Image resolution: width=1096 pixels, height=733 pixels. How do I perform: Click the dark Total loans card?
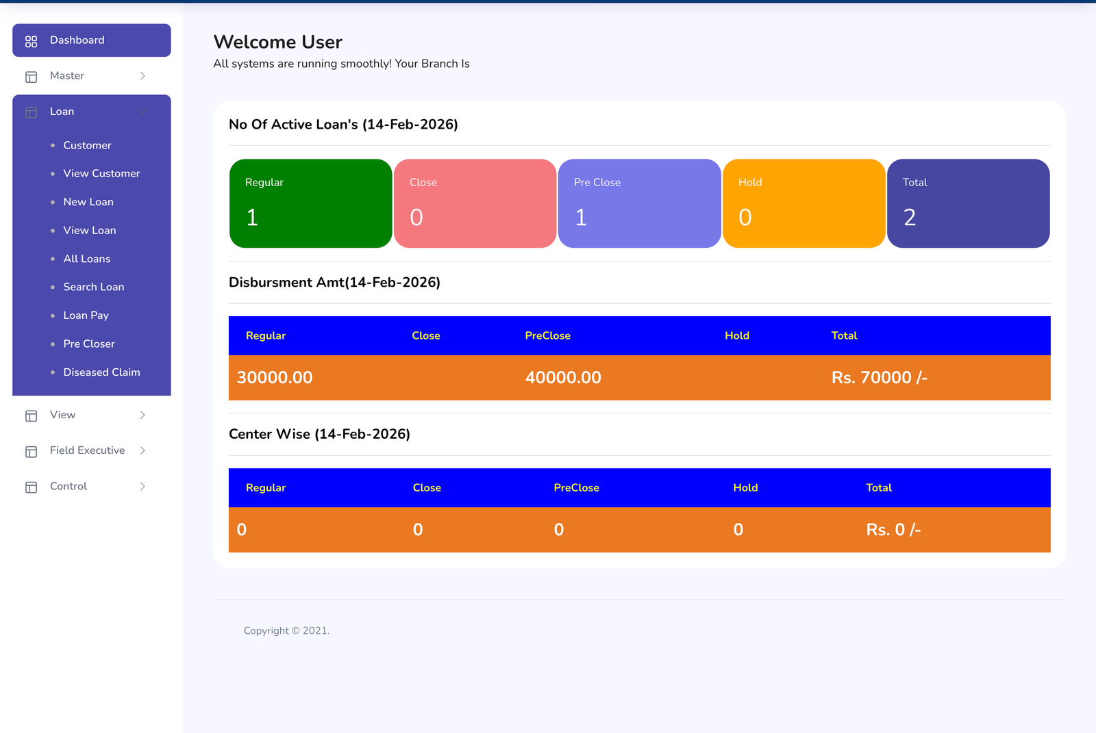[x=969, y=203]
